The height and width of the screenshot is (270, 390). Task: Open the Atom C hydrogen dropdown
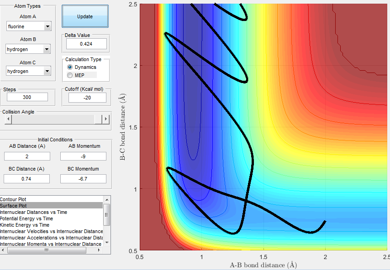tap(28, 71)
